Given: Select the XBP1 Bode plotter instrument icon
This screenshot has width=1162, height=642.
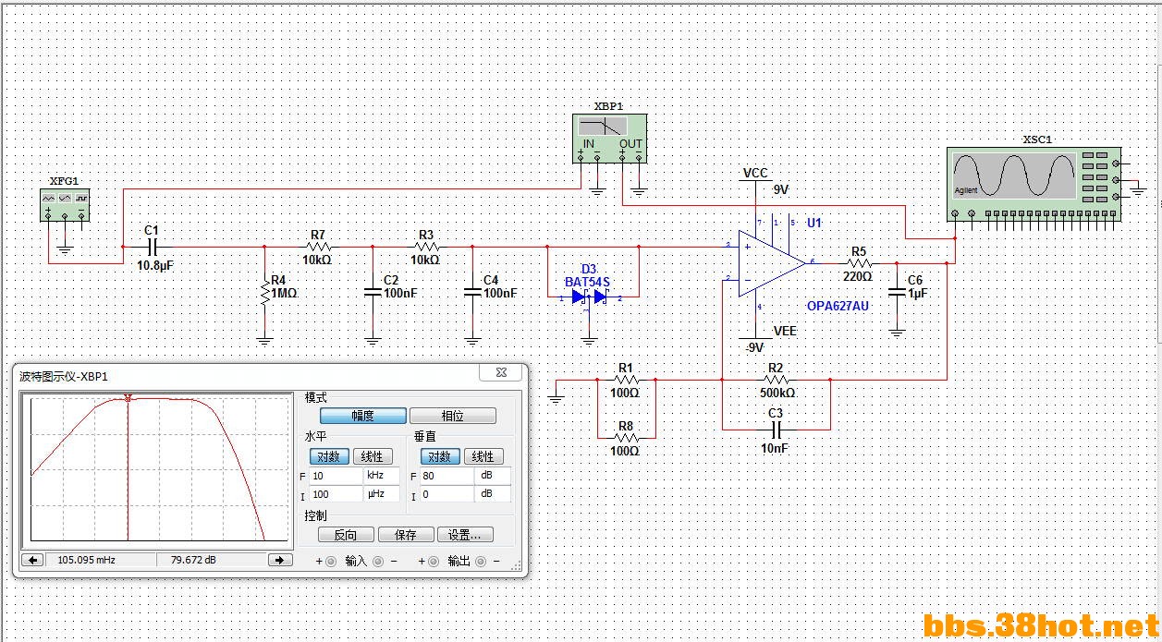Looking at the screenshot, I should coord(608,137).
